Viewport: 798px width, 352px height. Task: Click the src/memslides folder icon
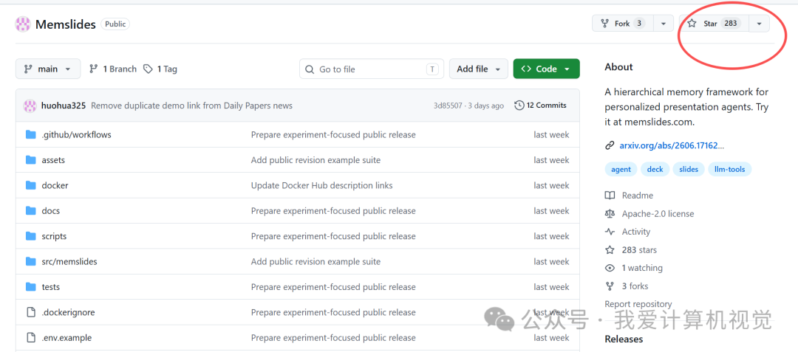31,261
